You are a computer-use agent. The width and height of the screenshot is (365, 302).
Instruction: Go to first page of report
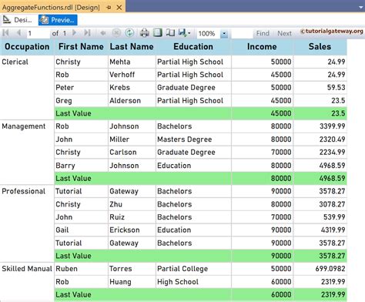tap(6, 33)
